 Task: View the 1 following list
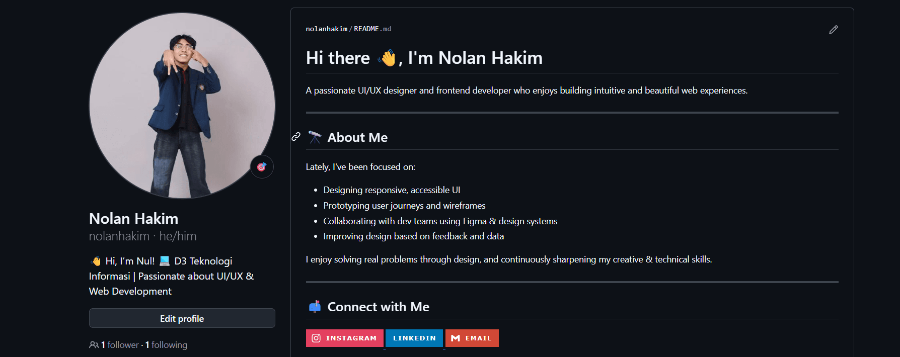(166, 345)
